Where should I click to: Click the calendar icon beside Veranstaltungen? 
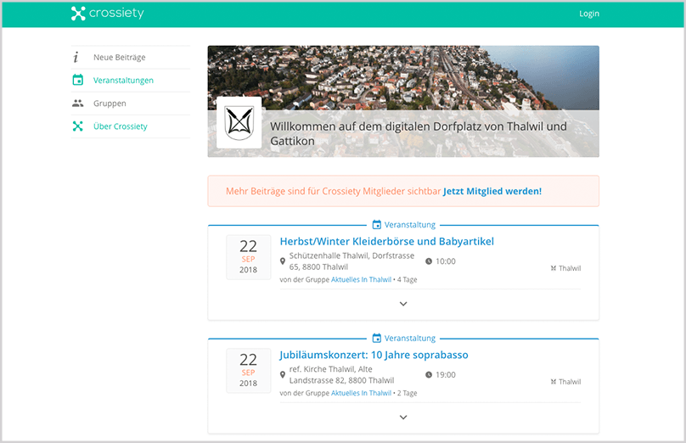[78, 80]
